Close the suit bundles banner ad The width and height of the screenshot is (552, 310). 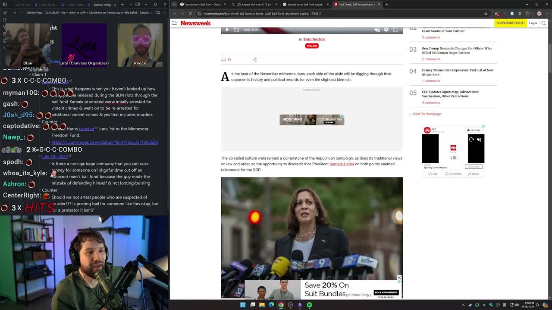point(399,278)
